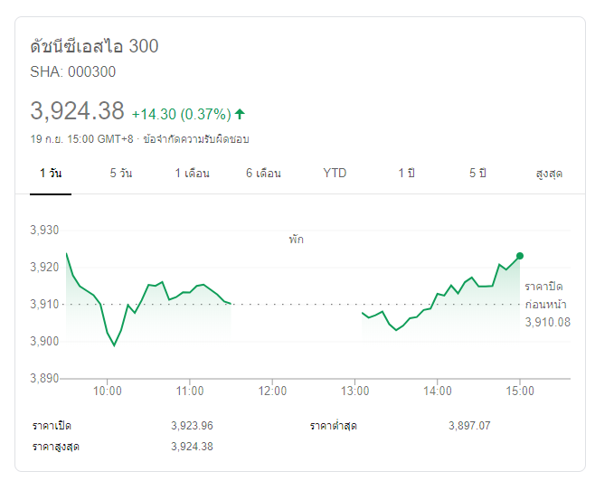Click the ราคาต่ำสุด value 3,897.07
The height and width of the screenshot is (481, 595).
click(471, 426)
